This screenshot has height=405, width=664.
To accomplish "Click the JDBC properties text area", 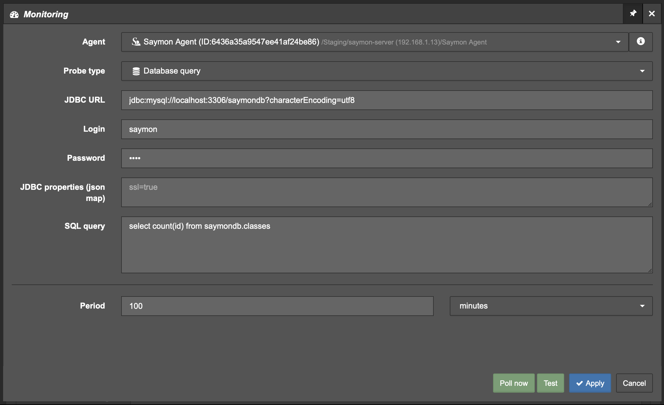I will click(387, 192).
